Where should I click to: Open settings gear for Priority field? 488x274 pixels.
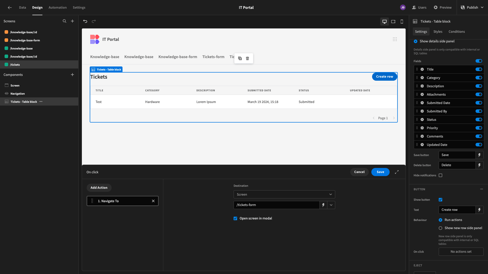422,128
